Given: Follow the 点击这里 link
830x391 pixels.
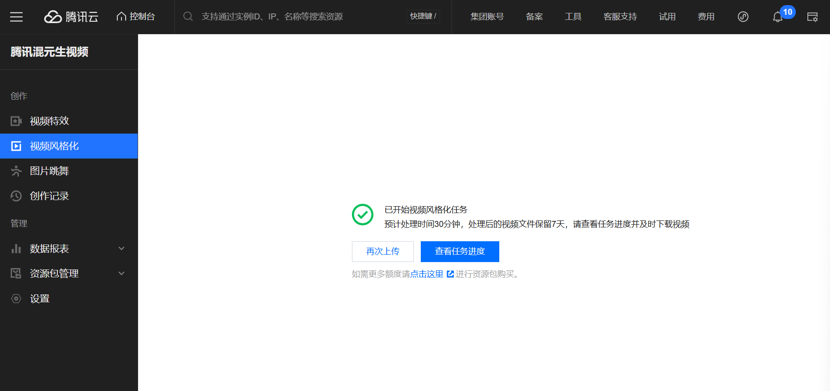Looking at the screenshot, I should pyautogui.click(x=427, y=274).
